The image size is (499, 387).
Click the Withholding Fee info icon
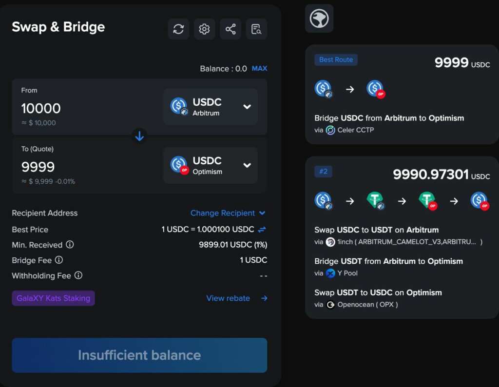coord(78,275)
